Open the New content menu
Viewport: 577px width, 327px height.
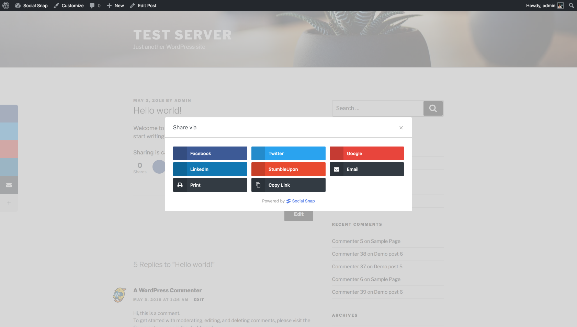pyautogui.click(x=115, y=5)
